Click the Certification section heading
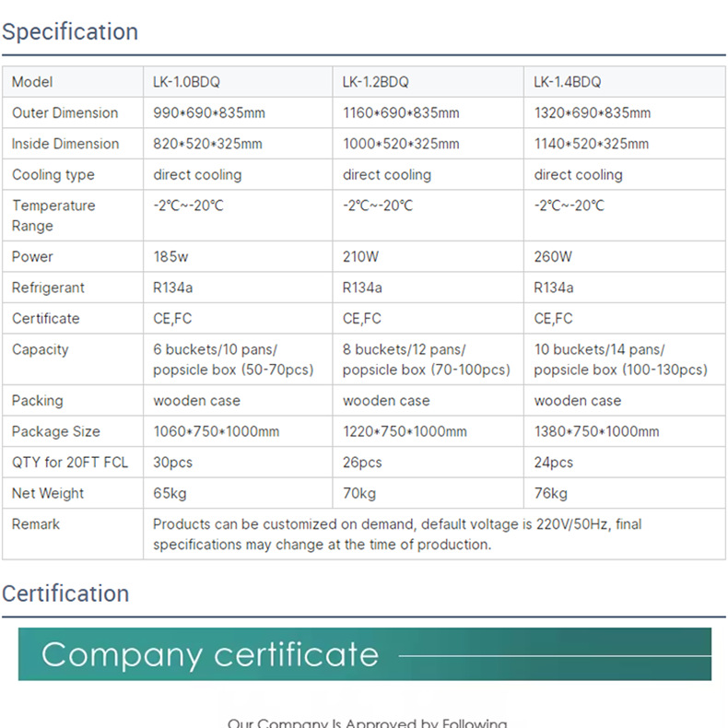The height and width of the screenshot is (728, 728). coord(65,593)
